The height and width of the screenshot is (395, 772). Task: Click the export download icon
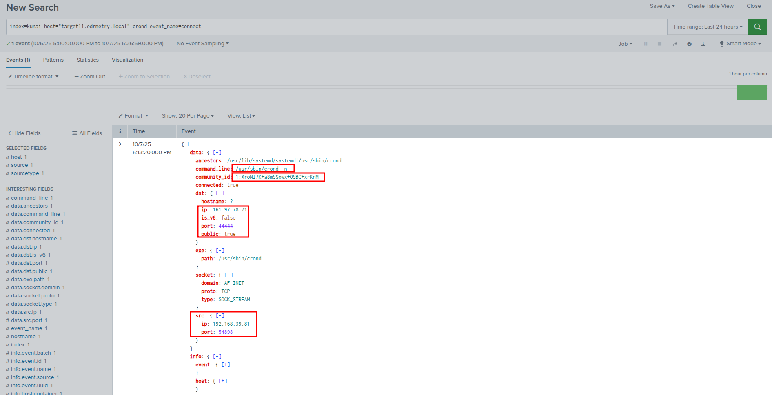(703, 44)
